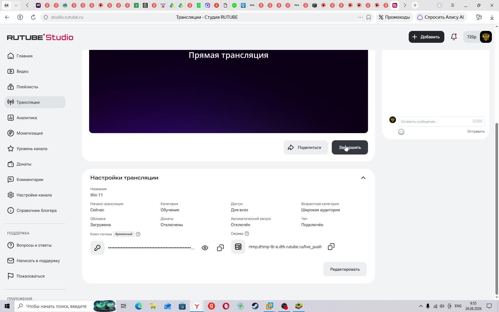Open Windows Start menu
Screen dimensions: 499x312
[x=7, y=306]
